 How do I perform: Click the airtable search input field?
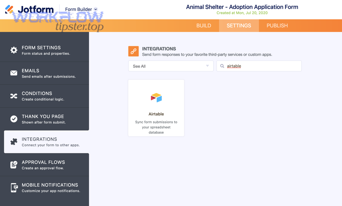(259, 66)
